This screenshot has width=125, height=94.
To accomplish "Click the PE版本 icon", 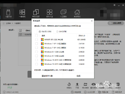I will point(118,85).
